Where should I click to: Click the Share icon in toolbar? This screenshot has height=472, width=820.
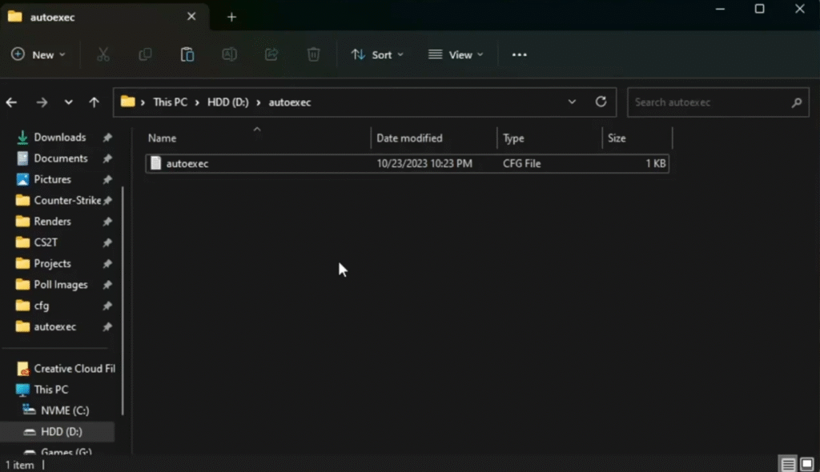(271, 54)
